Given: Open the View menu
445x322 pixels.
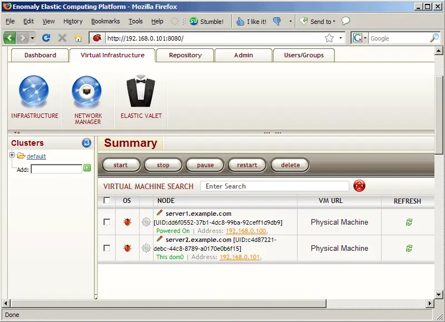Looking at the screenshot, I should (48, 21).
